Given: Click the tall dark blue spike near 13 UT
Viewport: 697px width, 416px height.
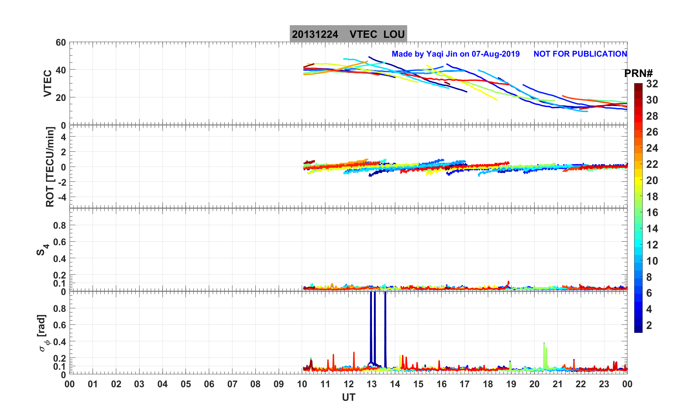Looking at the screenshot, I should click(371, 323).
